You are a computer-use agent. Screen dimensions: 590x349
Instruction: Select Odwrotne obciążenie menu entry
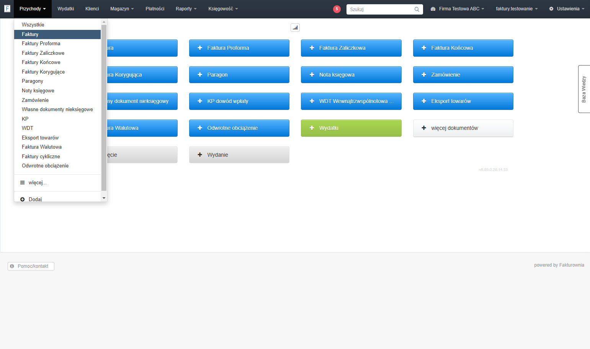(x=57, y=166)
